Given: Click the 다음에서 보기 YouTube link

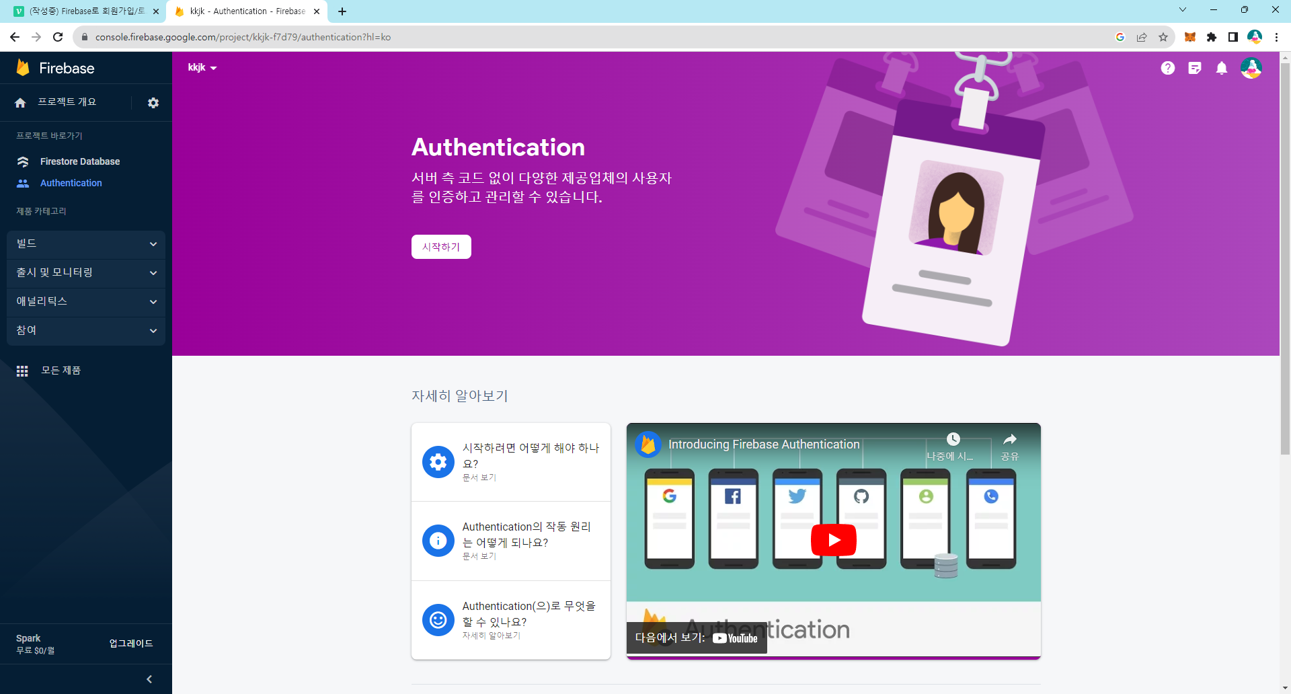Looking at the screenshot, I should coord(697,638).
